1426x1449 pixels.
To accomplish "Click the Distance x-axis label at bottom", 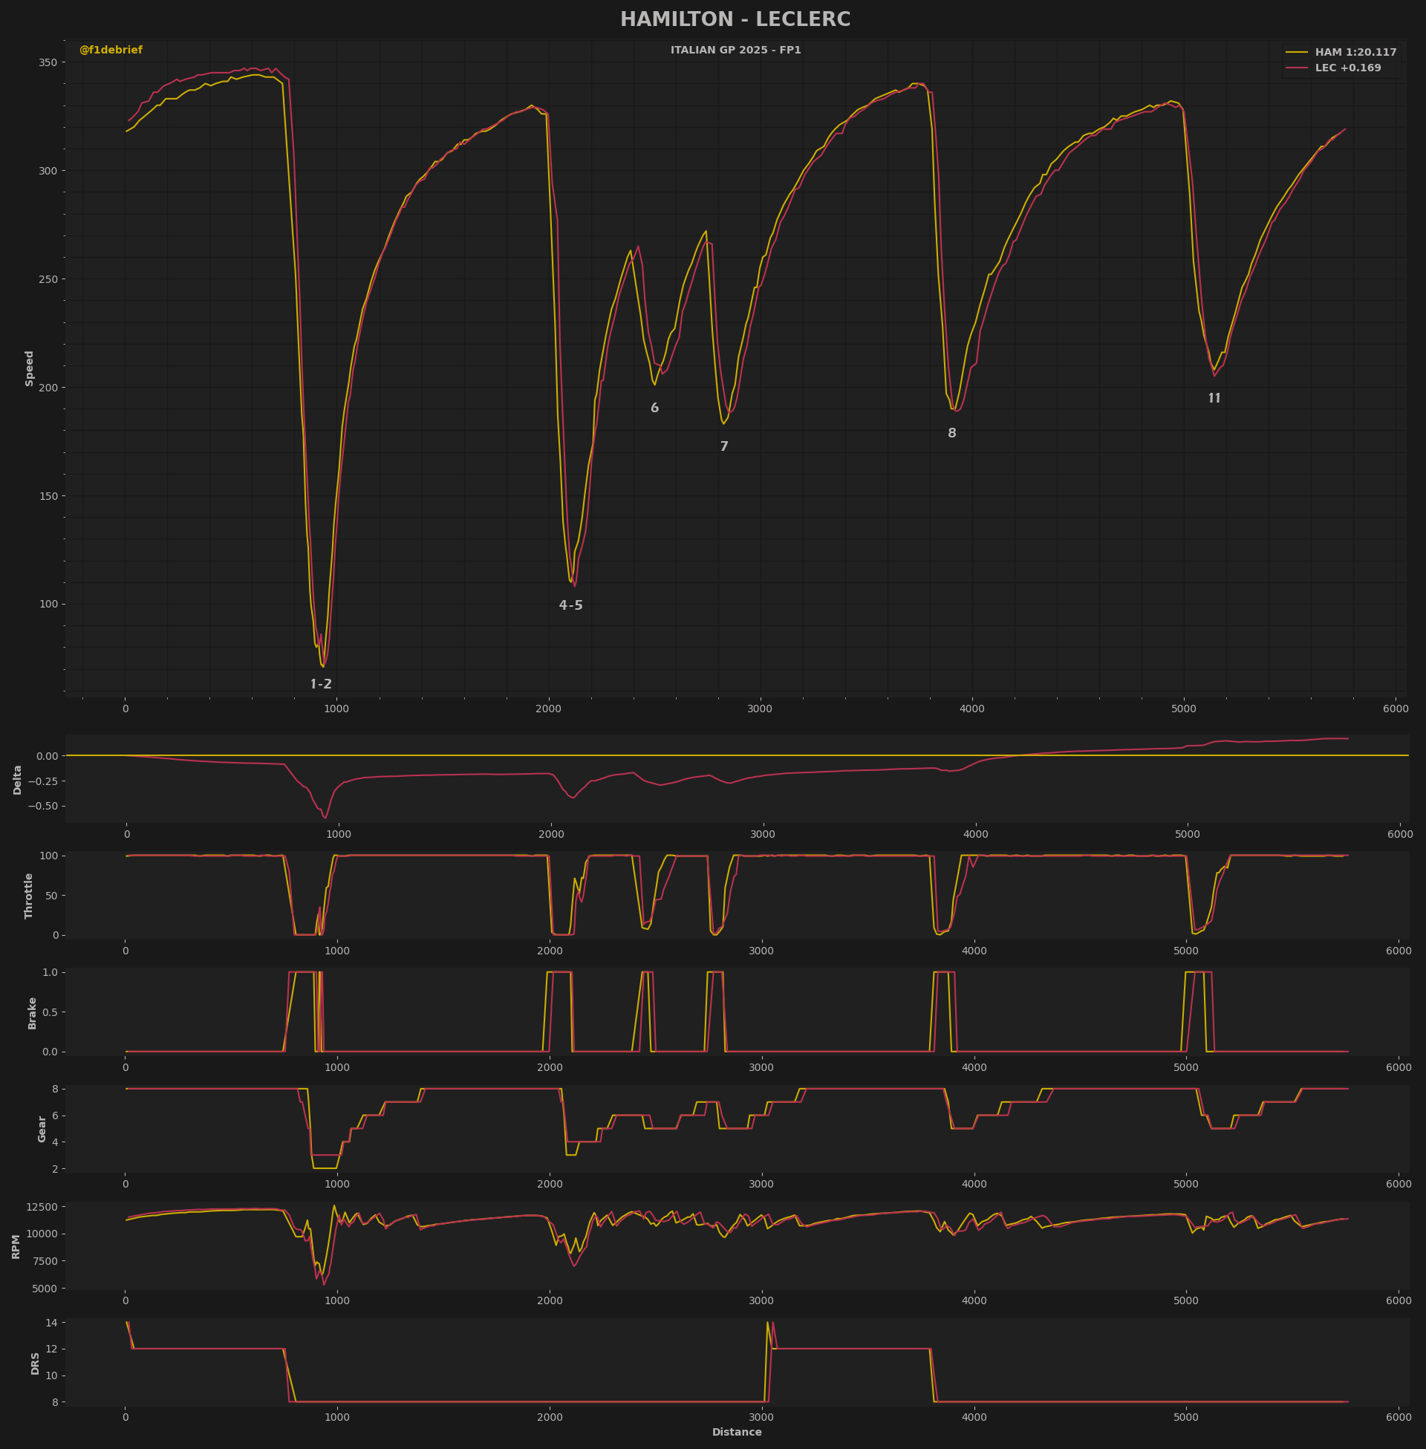I will coord(736,1432).
